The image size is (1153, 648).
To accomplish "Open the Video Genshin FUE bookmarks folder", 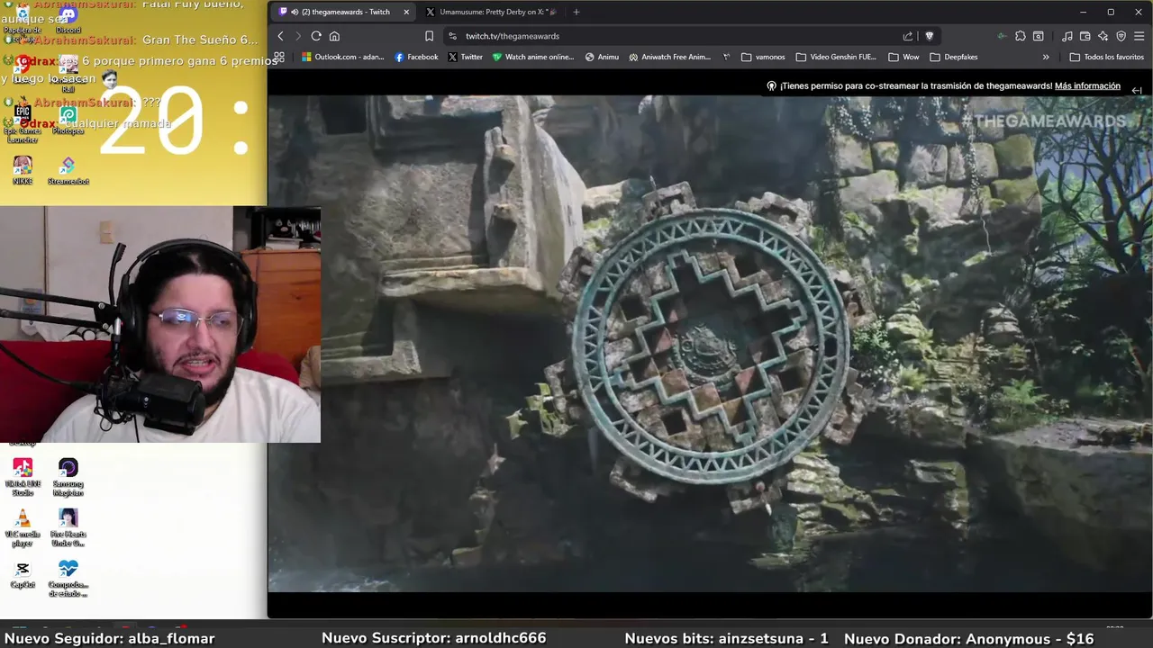I will tap(836, 57).
